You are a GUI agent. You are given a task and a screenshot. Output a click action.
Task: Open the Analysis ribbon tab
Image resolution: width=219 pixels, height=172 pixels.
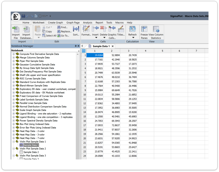pyautogui.click(x=88, y=23)
